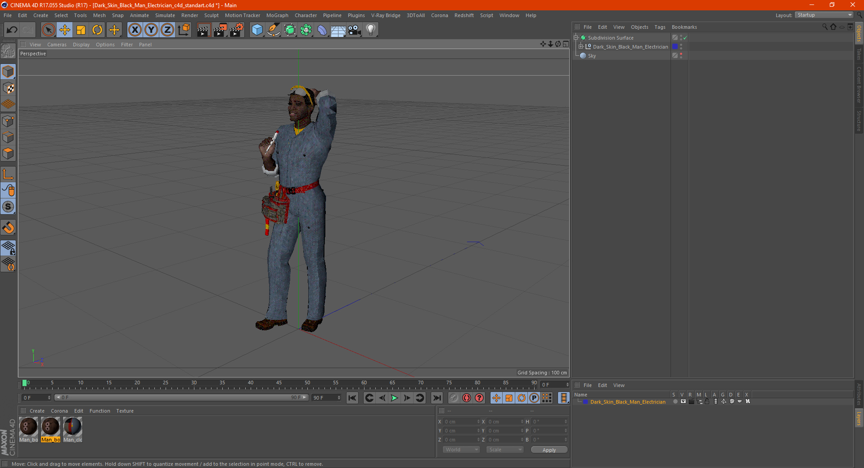864x468 pixels.
Task: Open the Scale mode dropdown
Action: [x=504, y=450]
